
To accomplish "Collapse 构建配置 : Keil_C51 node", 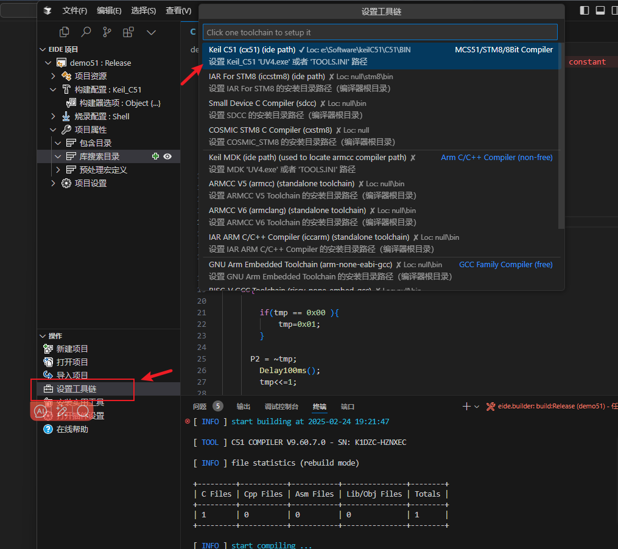I will (53, 90).
